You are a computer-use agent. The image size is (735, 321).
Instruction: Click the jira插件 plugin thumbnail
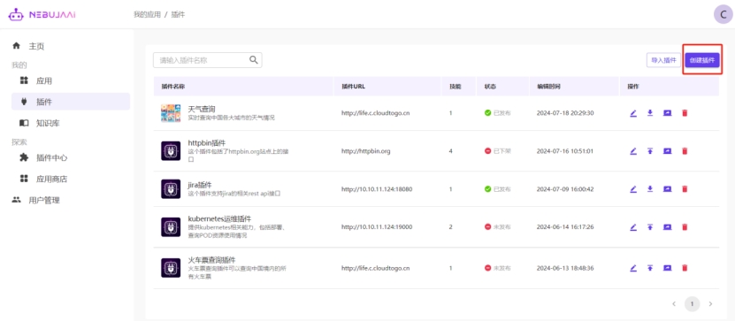[171, 189]
